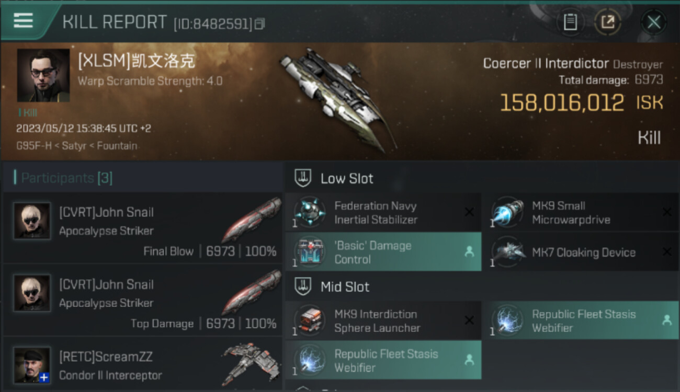Collapse the Low Slot section
This screenshot has width=680, height=392.
pyautogui.click(x=334, y=178)
